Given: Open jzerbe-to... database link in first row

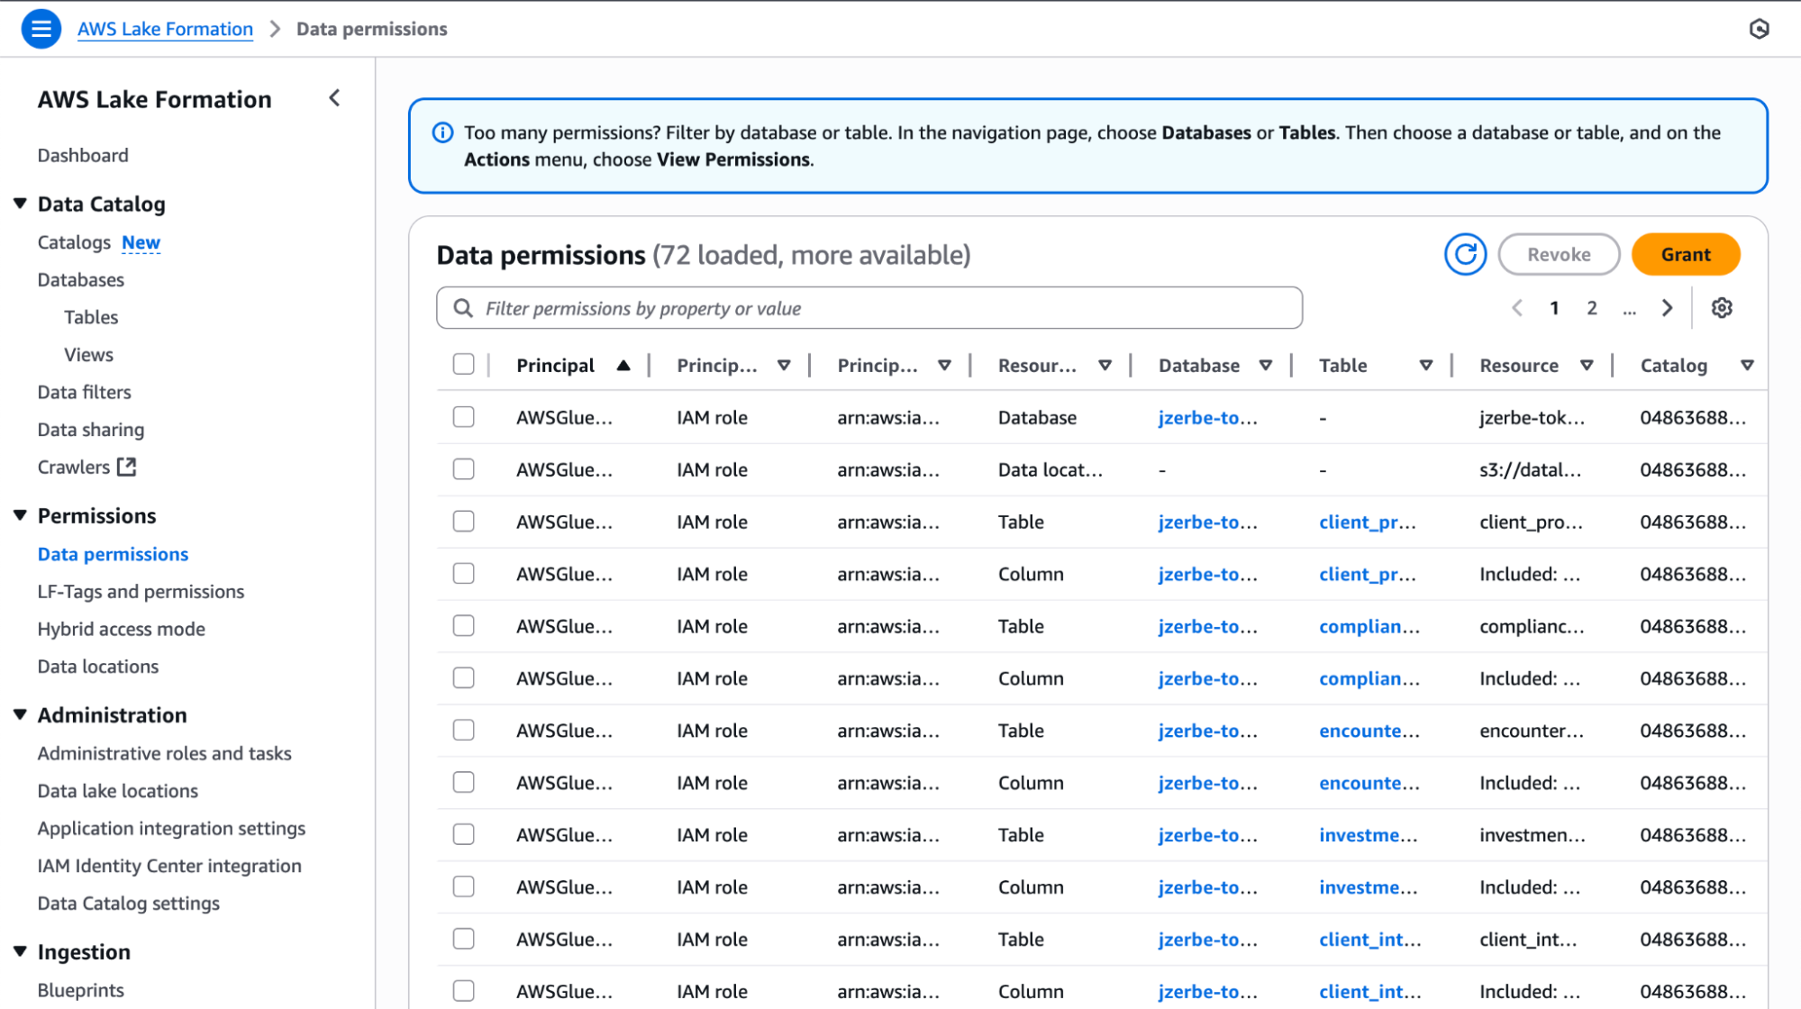Looking at the screenshot, I should 1207,418.
